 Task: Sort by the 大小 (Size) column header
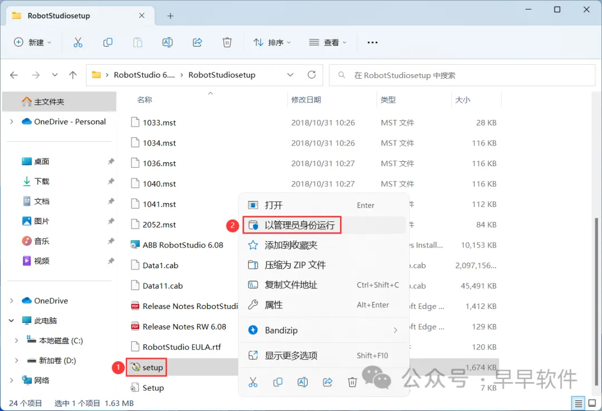click(x=463, y=100)
